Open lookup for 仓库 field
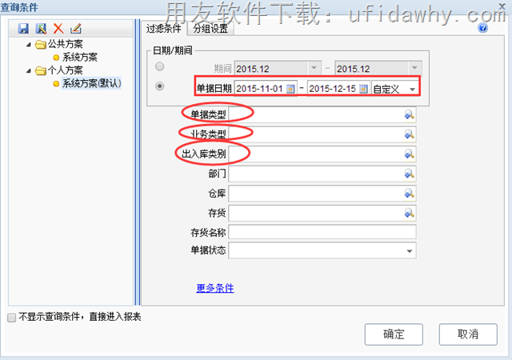 409,194
